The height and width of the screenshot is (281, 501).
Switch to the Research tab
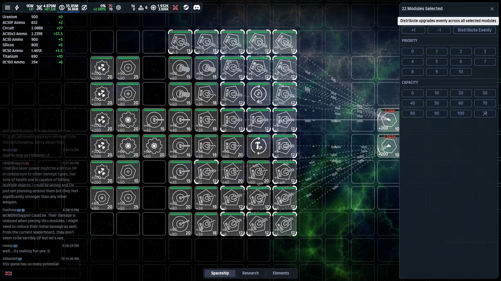point(250,273)
